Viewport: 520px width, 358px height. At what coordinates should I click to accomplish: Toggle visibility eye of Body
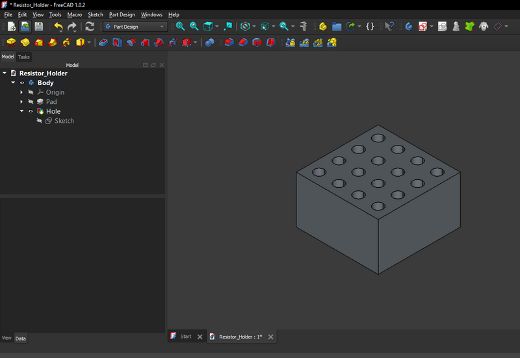[21, 83]
